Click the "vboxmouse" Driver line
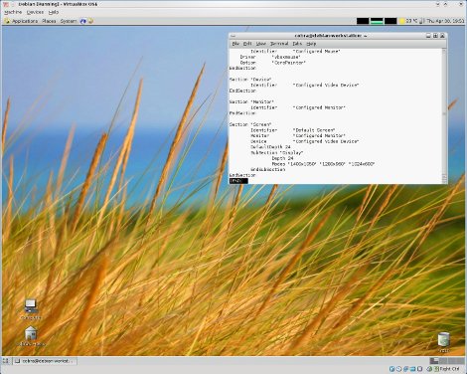Viewport: 467px width, 374px height. pos(270,57)
